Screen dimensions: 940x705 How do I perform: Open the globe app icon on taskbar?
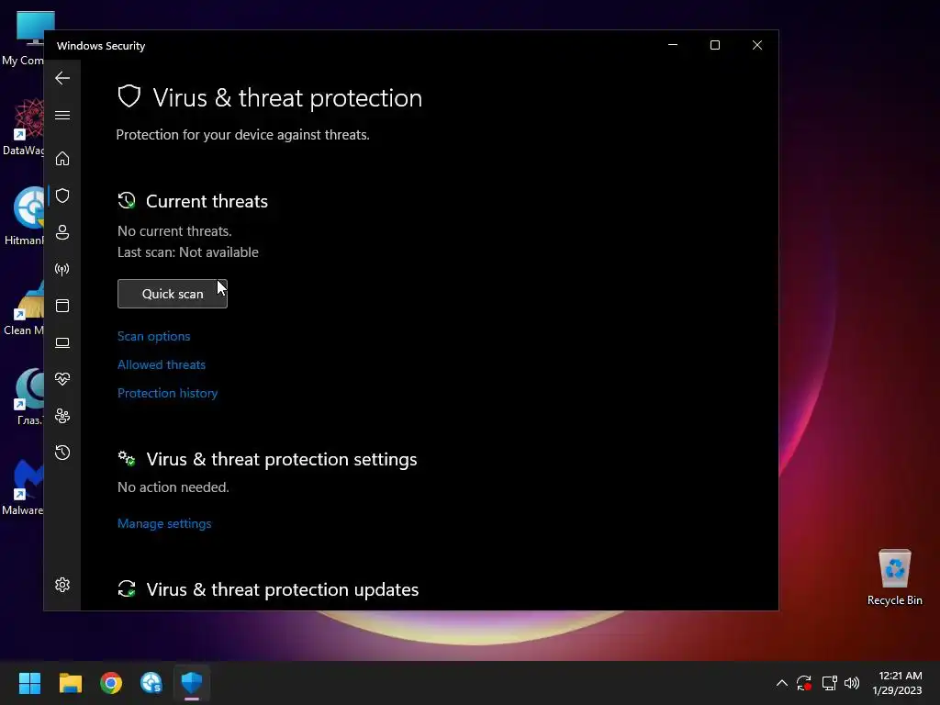[151, 683]
